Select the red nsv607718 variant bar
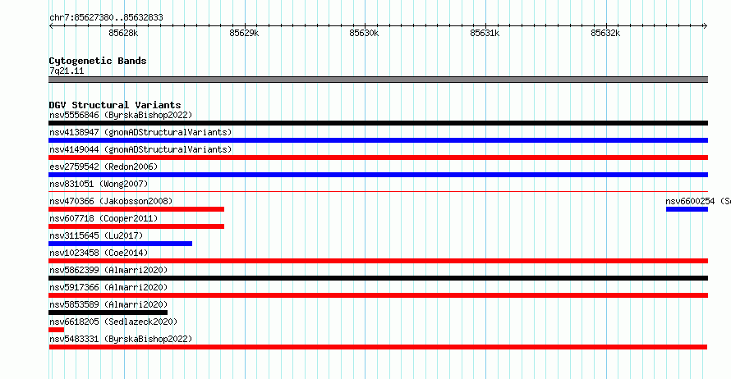This screenshot has height=379, width=731. coord(136,226)
